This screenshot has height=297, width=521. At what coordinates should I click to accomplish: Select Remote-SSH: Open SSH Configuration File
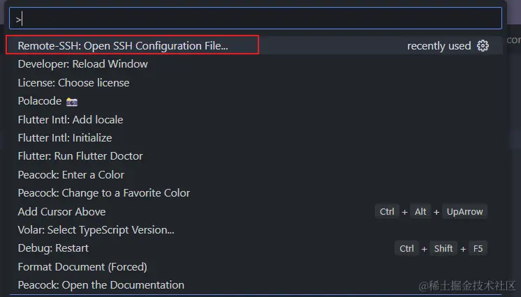254,45
